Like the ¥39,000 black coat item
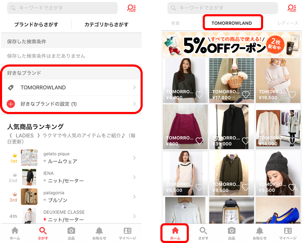 point(246,141)
